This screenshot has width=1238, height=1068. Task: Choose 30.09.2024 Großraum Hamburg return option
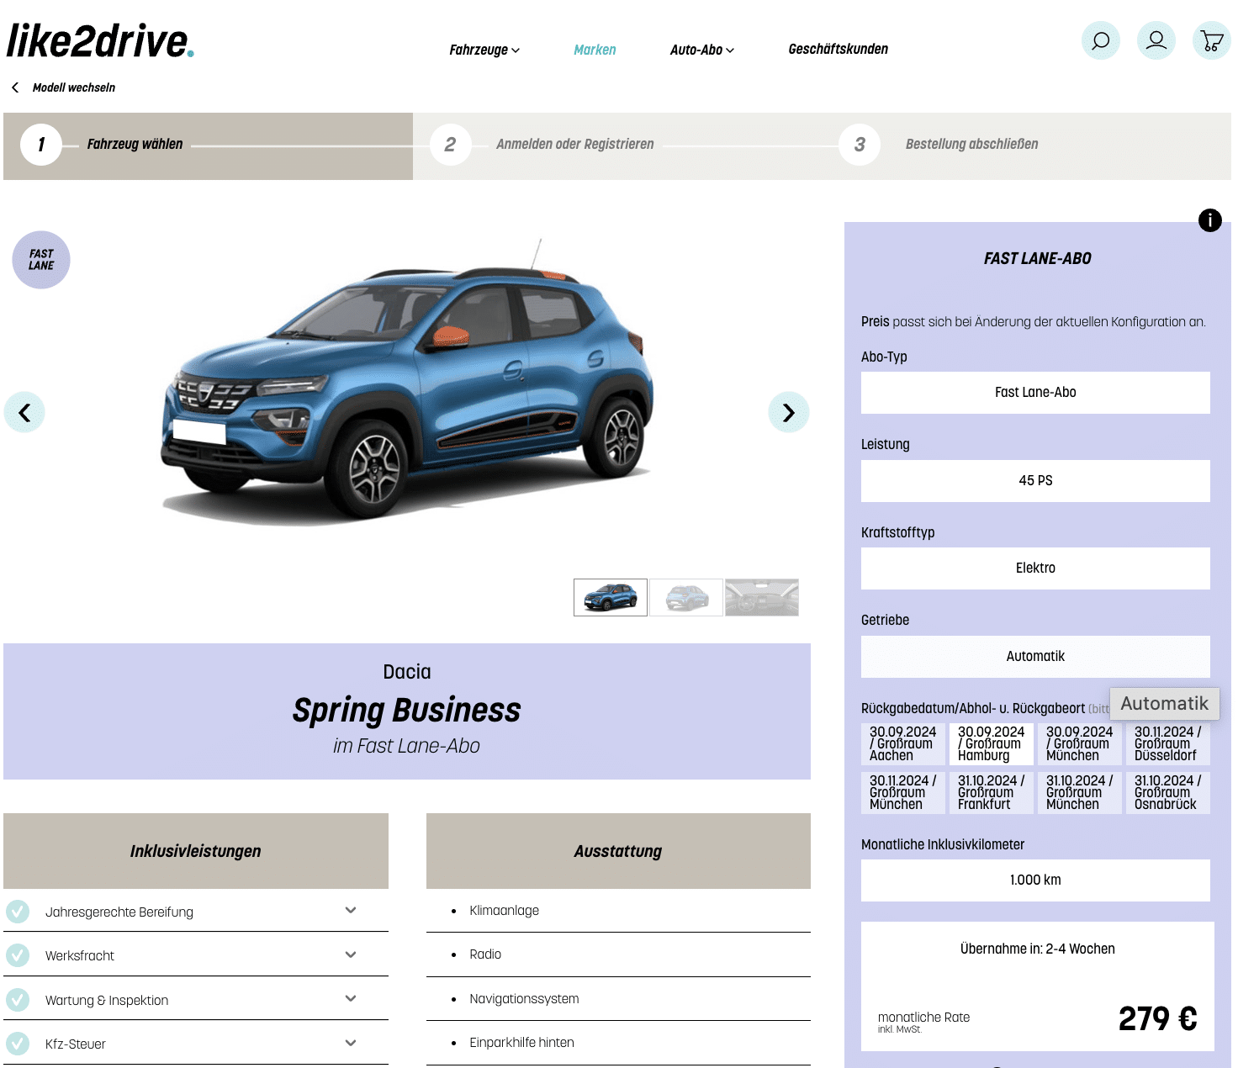click(x=992, y=744)
